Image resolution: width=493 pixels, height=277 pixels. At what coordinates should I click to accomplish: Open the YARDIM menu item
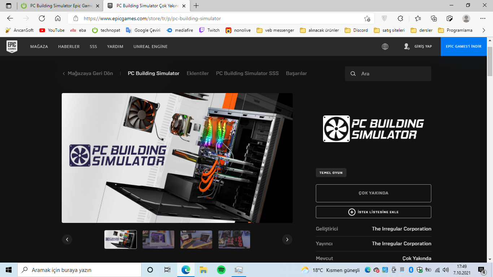click(115, 47)
